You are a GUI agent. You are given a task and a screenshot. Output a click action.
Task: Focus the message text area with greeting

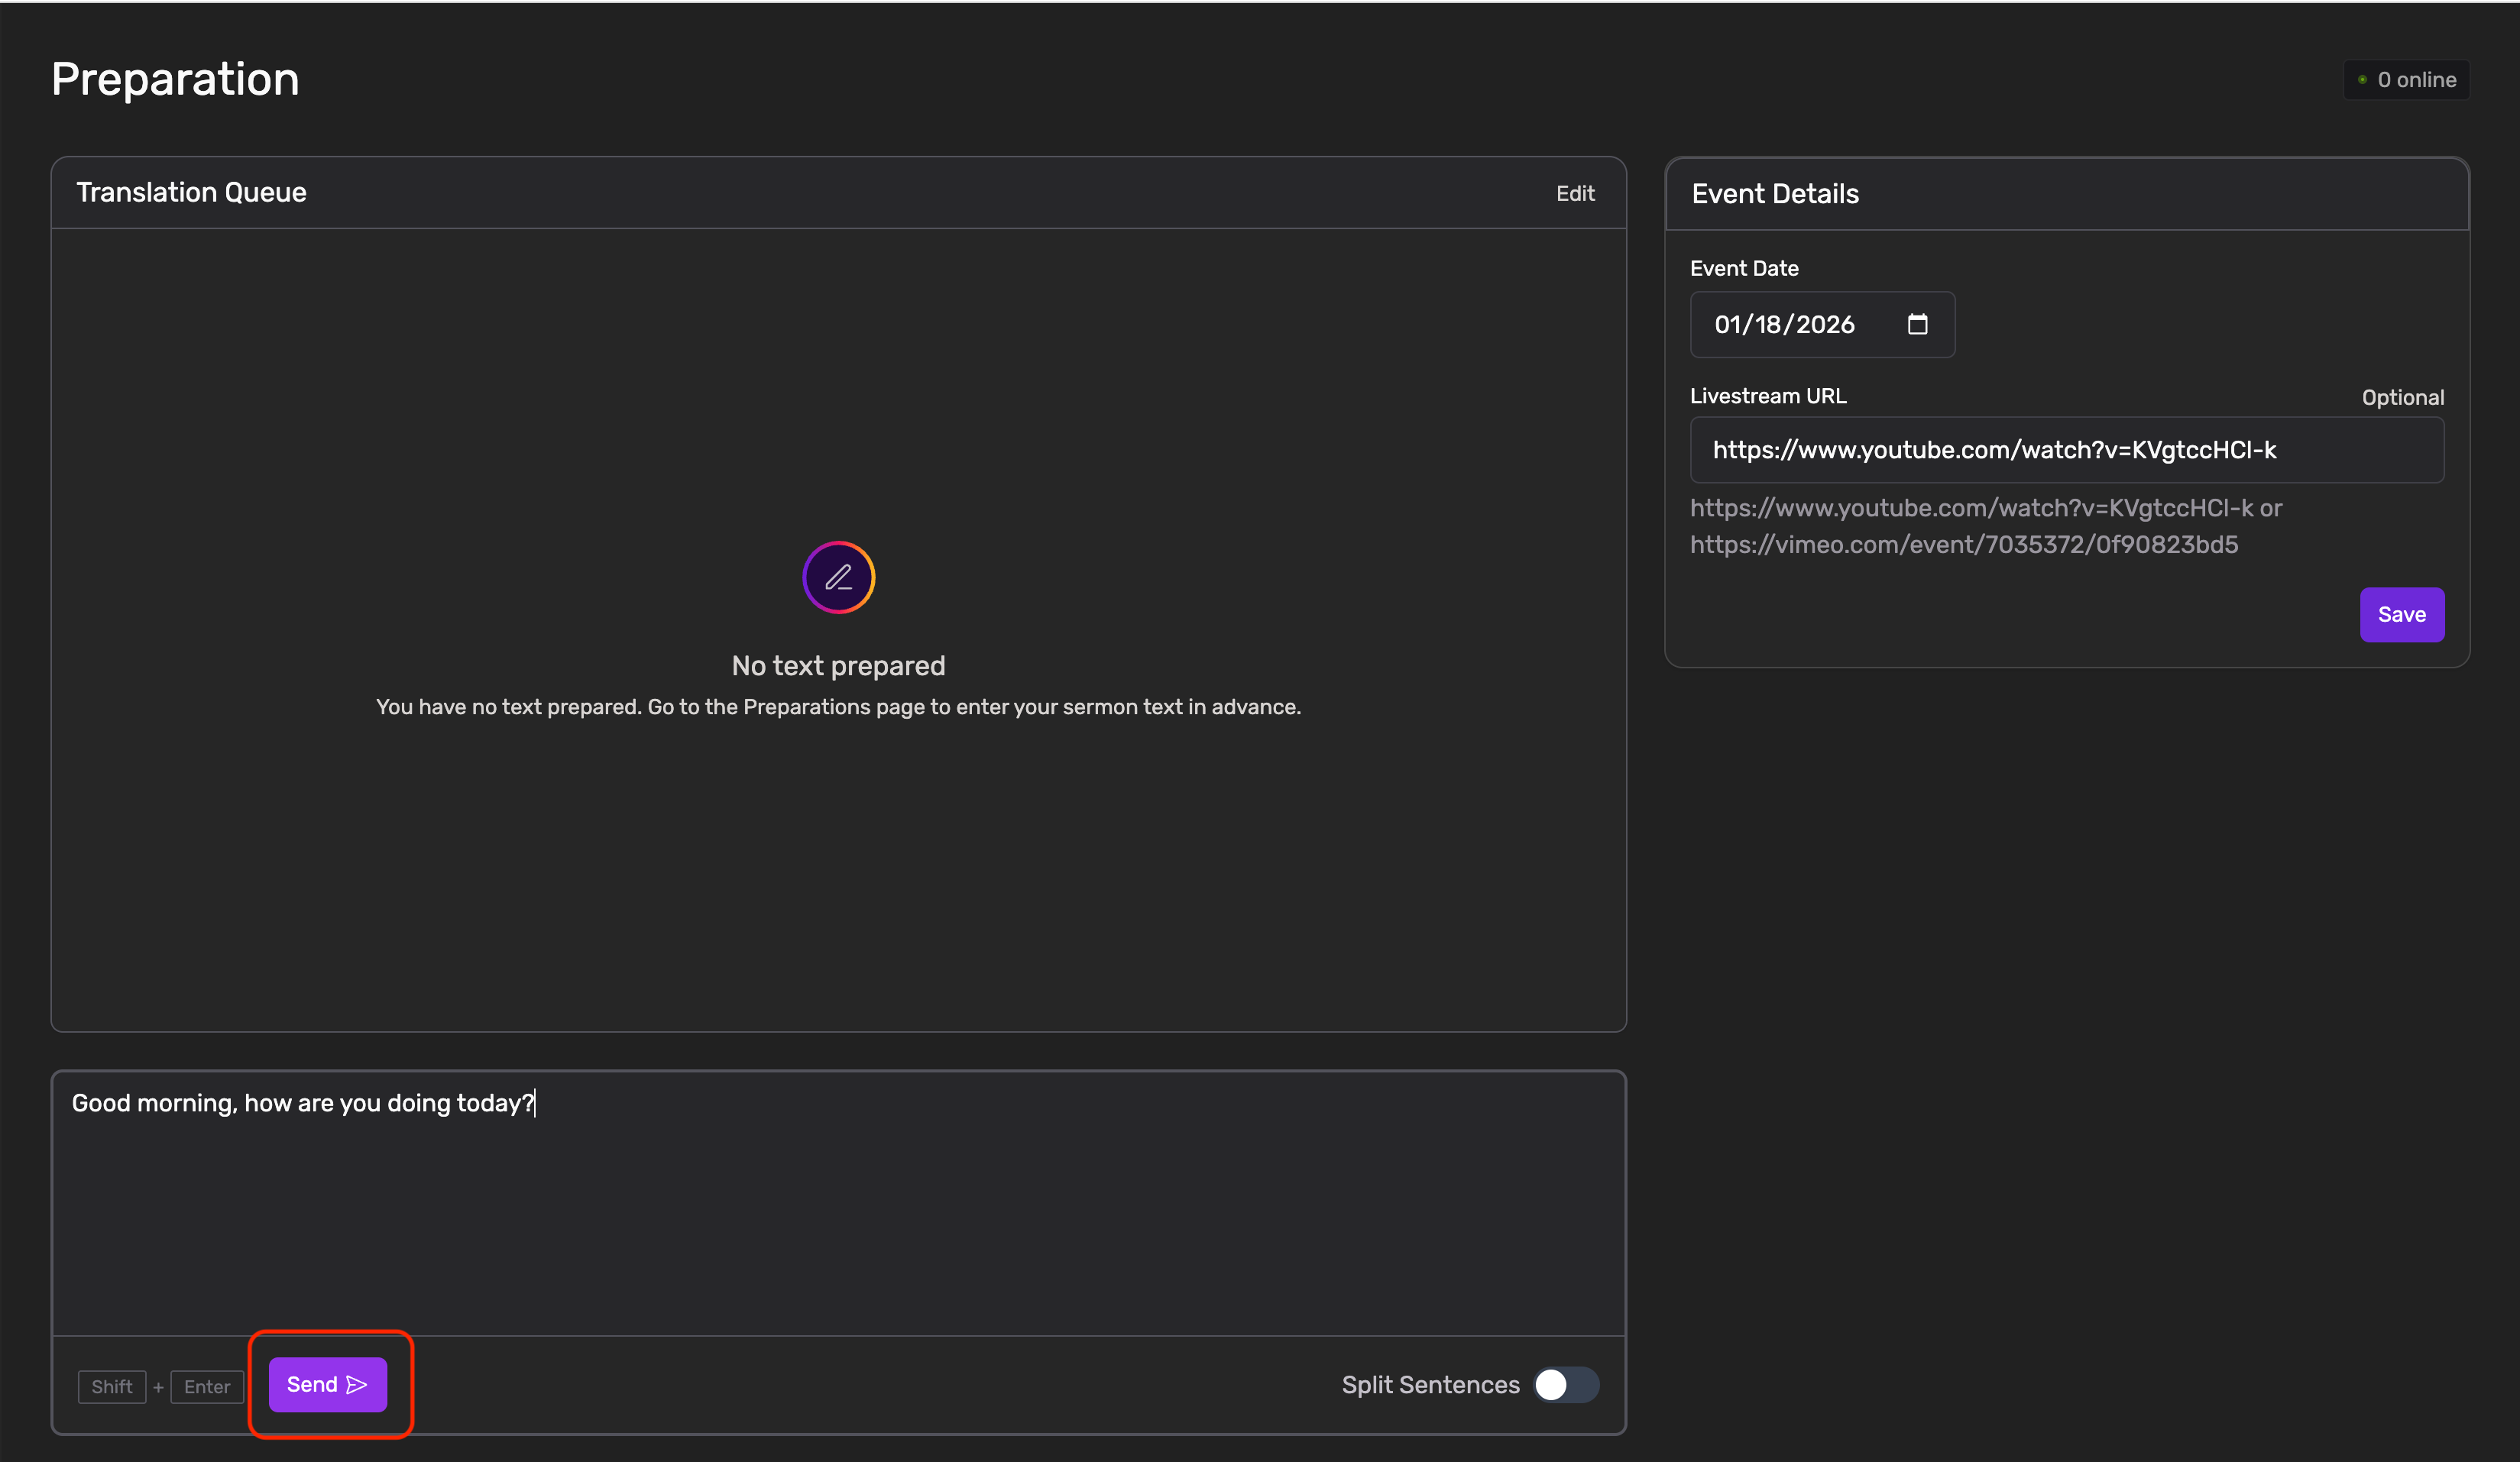(x=838, y=1200)
